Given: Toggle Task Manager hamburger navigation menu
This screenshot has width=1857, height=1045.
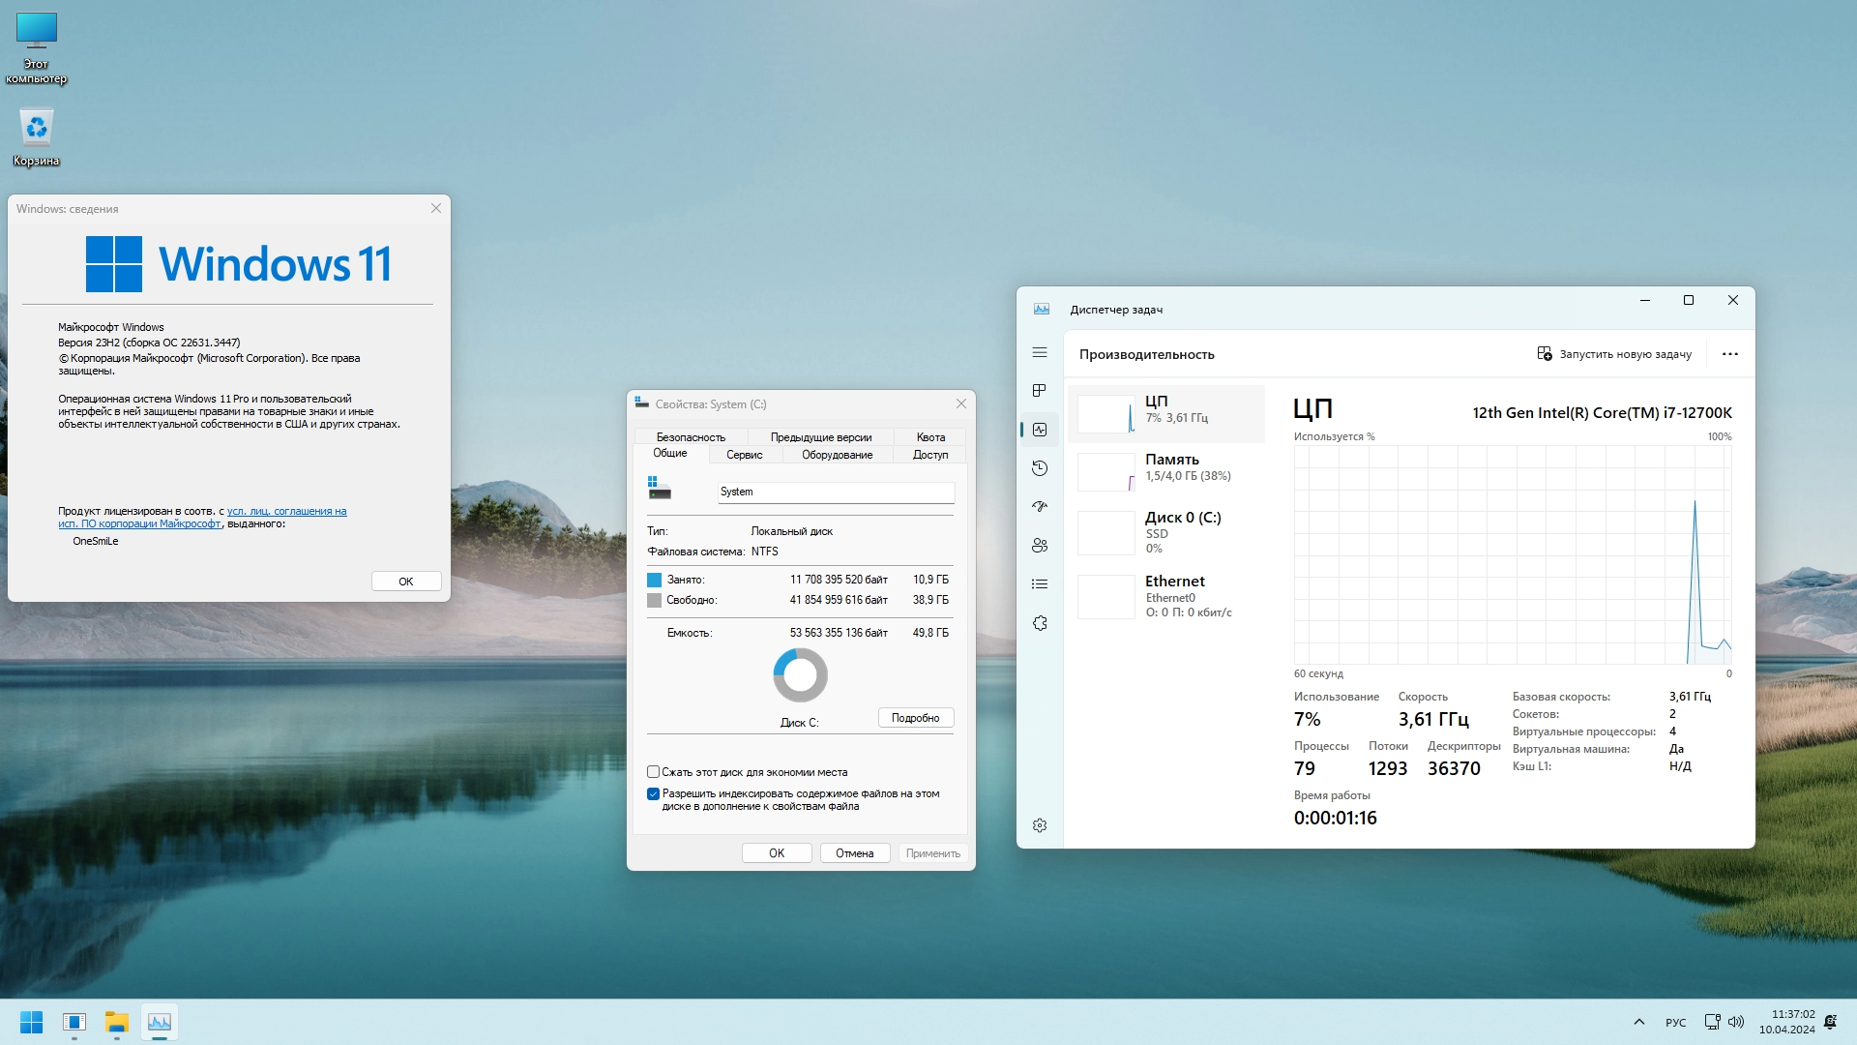Looking at the screenshot, I should coord(1040,353).
